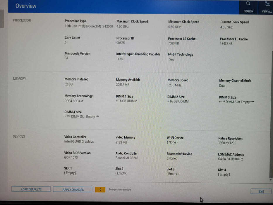Click Audio Controller value Realtek ALC3246

tap(127, 158)
